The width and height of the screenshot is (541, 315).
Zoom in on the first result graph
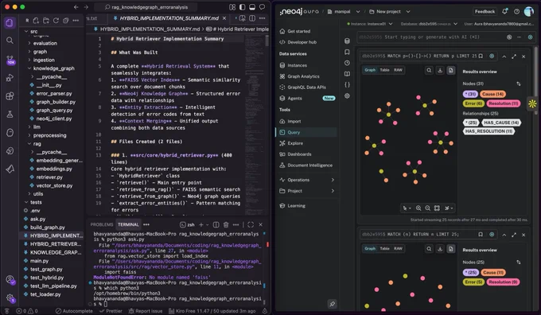418,208
